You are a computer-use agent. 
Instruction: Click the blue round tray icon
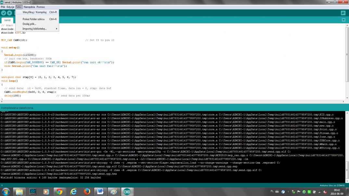click(283, 192)
